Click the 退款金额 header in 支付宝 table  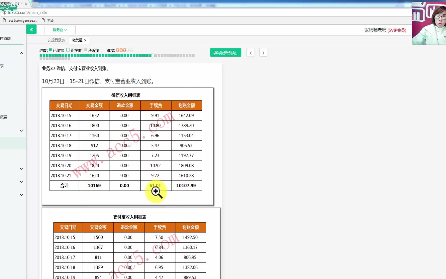(129, 227)
